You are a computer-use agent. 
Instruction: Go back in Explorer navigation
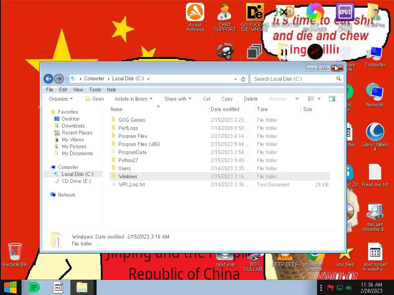pyautogui.click(x=48, y=79)
